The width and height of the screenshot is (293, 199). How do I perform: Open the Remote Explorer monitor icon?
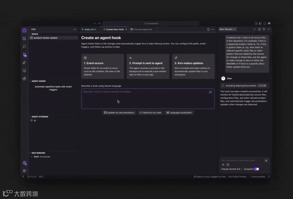click(x=24, y=71)
